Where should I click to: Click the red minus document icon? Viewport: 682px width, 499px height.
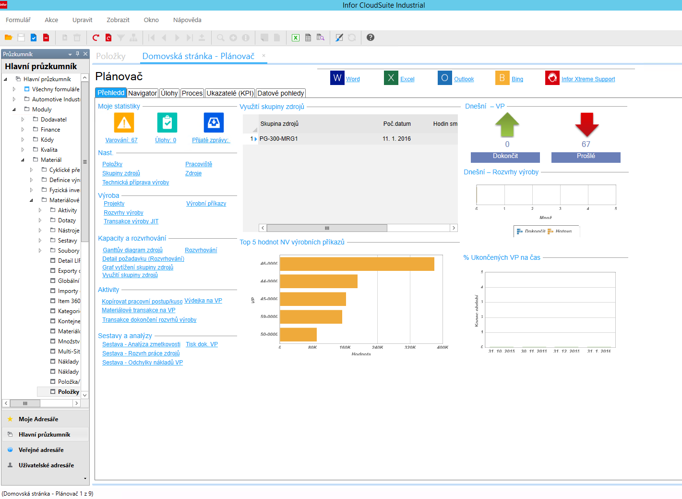point(46,37)
